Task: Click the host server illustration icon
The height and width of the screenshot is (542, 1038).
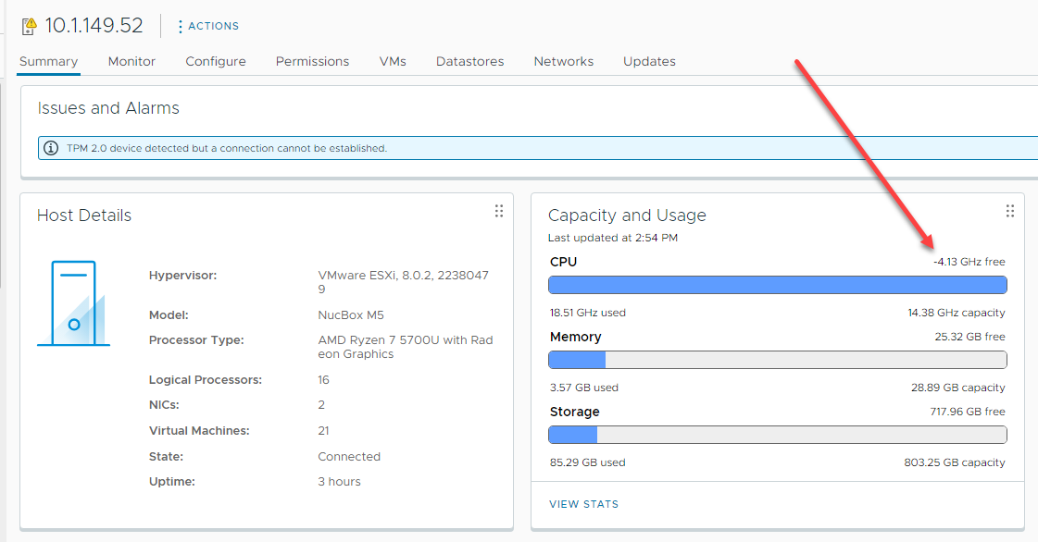Action: click(x=73, y=303)
